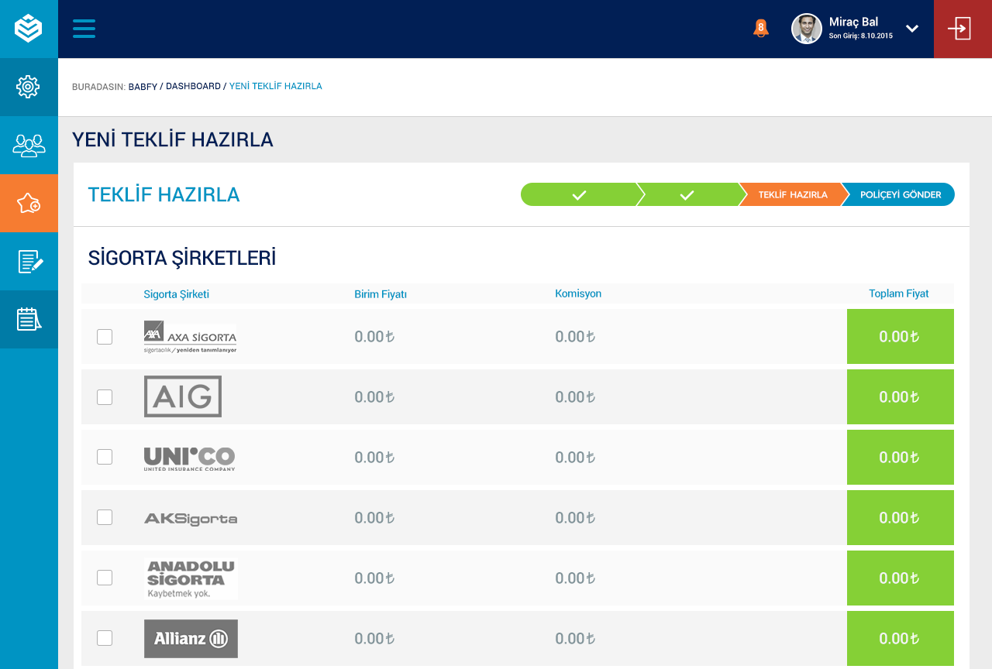Viewport: 992px width, 669px height.
Task: Click AXA Sigorta unit price value
Action: [x=375, y=337]
